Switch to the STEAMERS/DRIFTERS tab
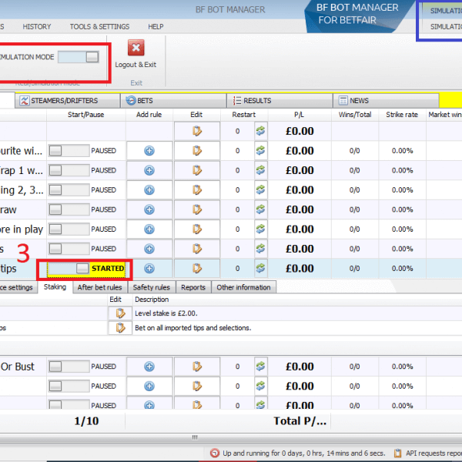The image size is (462, 462). (x=68, y=100)
